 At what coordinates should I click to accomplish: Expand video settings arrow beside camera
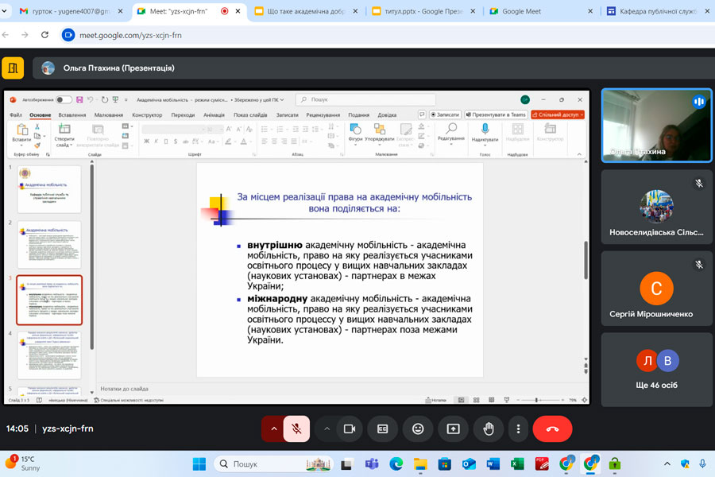(x=327, y=429)
